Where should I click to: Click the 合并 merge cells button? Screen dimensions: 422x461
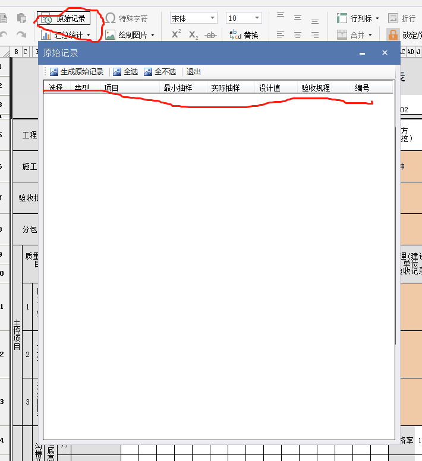(x=351, y=35)
